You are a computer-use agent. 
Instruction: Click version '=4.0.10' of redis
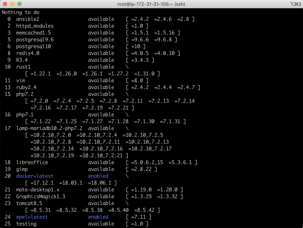pyautogui.click(x=165, y=53)
